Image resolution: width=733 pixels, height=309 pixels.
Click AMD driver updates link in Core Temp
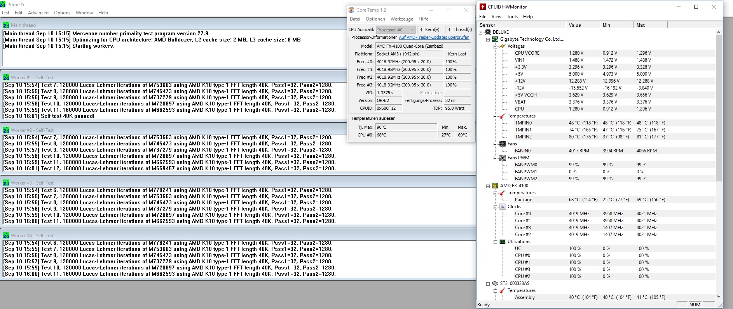coord(434,37)
